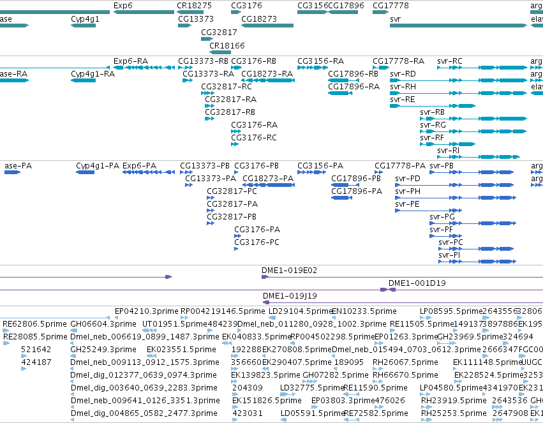
Task: Click the Cyp4g1-RA transcript label
Action: (x=93, y=74)
